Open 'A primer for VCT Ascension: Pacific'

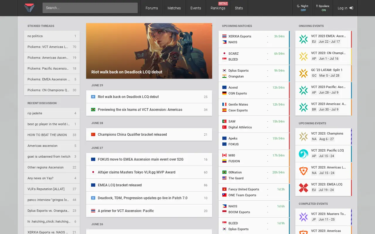[x=149, y=211]
